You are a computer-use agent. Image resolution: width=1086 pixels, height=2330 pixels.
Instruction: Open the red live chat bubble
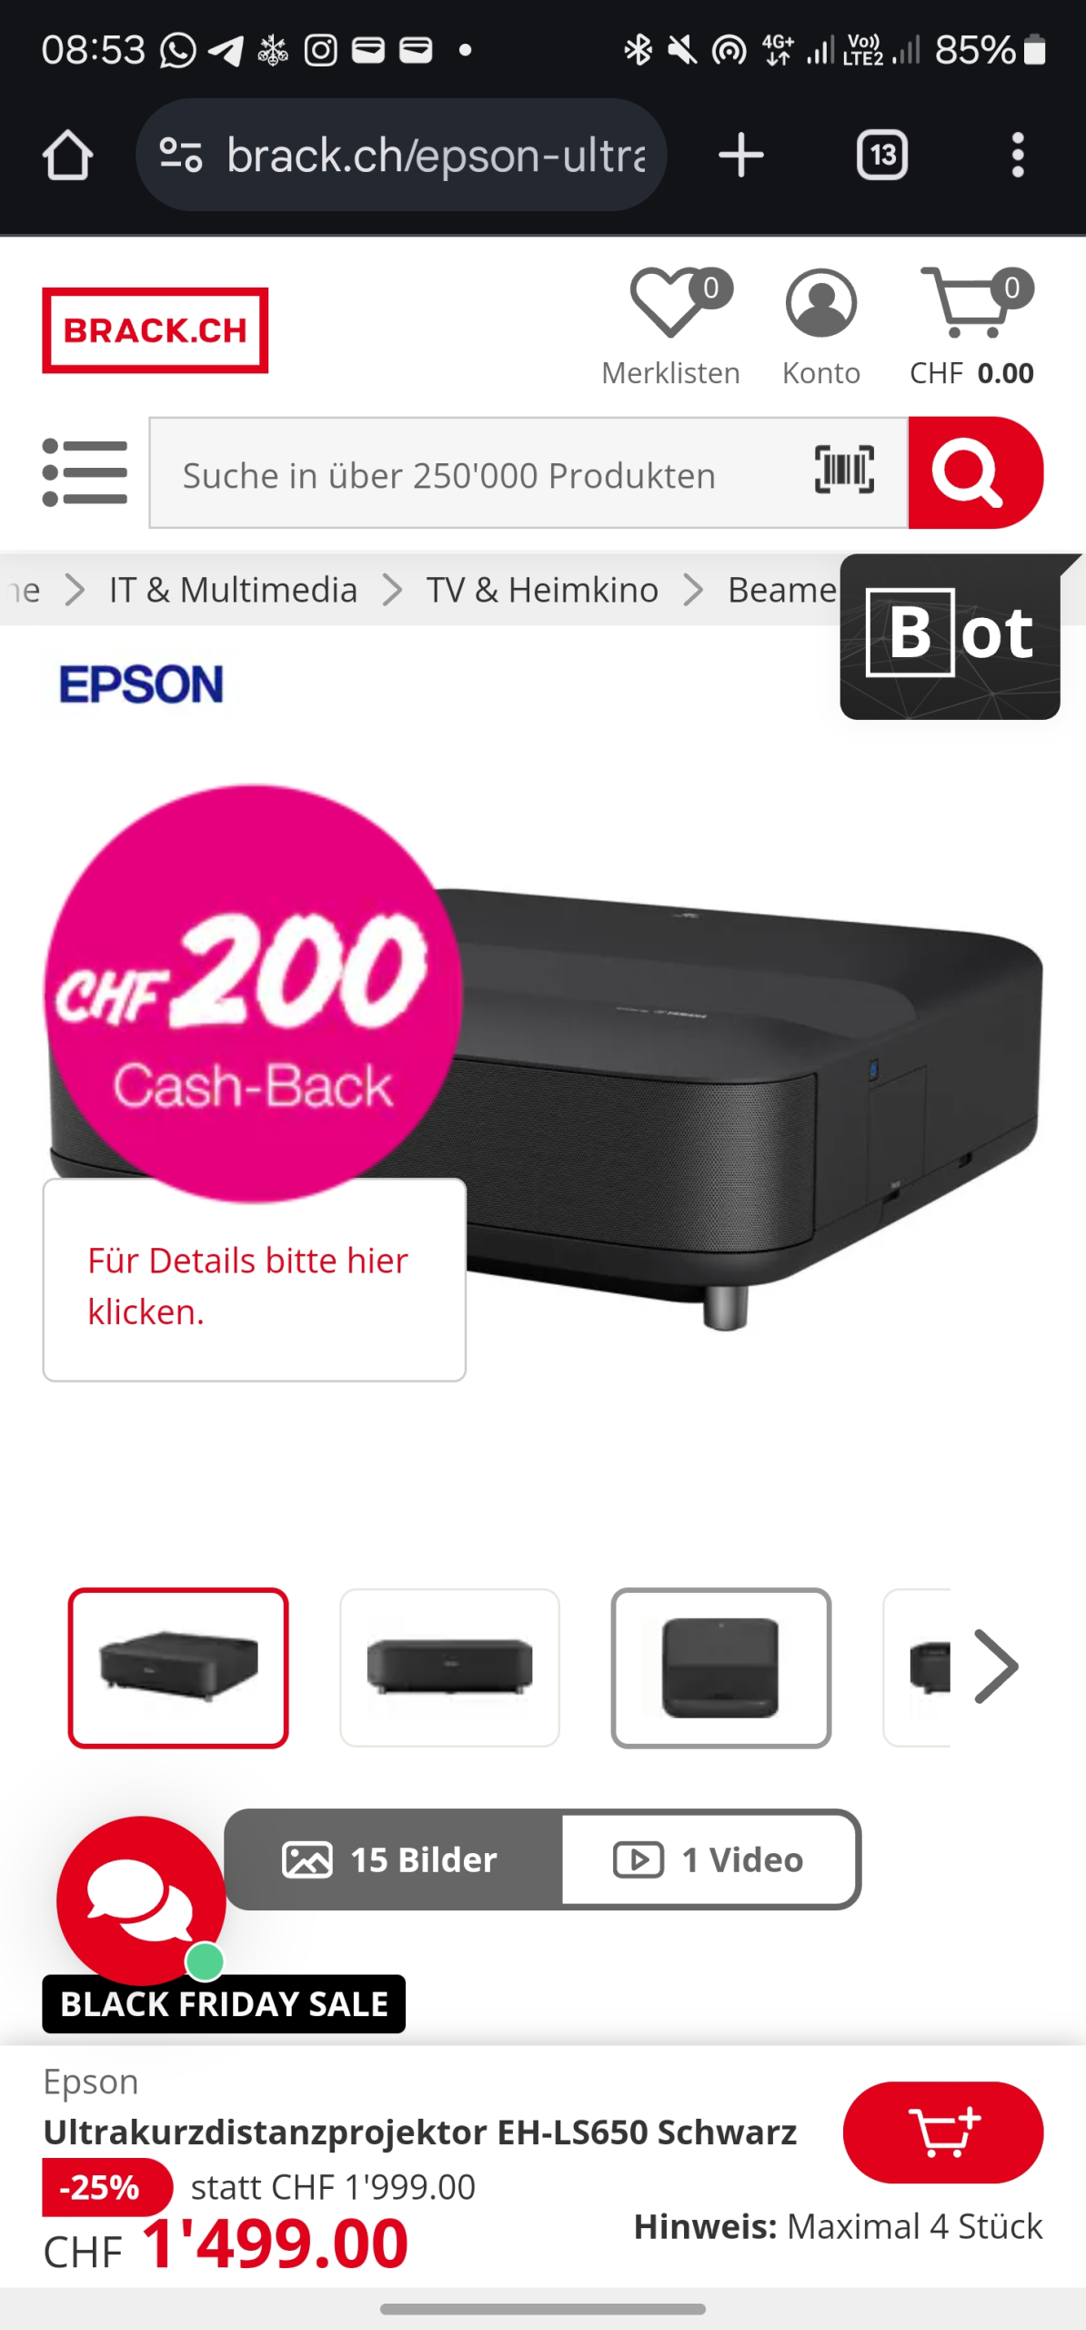click(141, 1899)
